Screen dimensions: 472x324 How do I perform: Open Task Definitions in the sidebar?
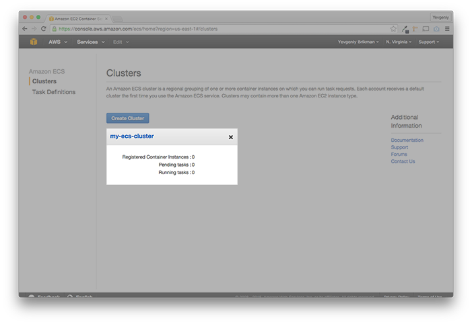54,92
